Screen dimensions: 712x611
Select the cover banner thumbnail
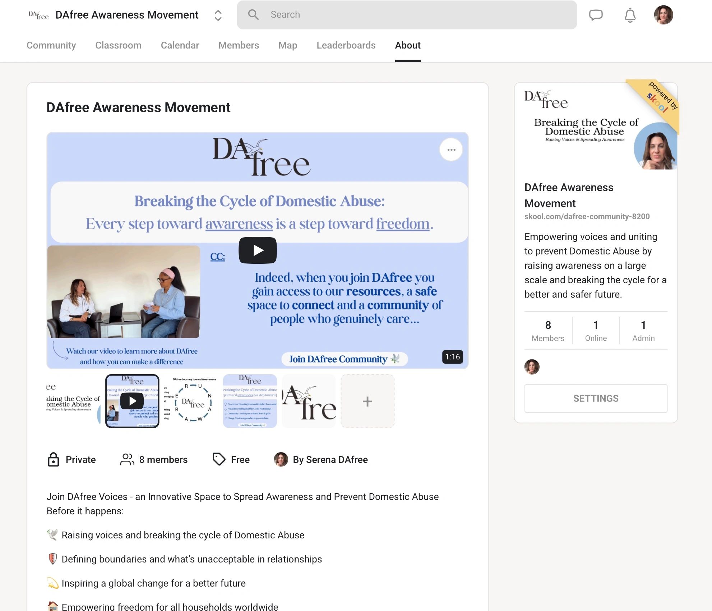coord(73,401)
